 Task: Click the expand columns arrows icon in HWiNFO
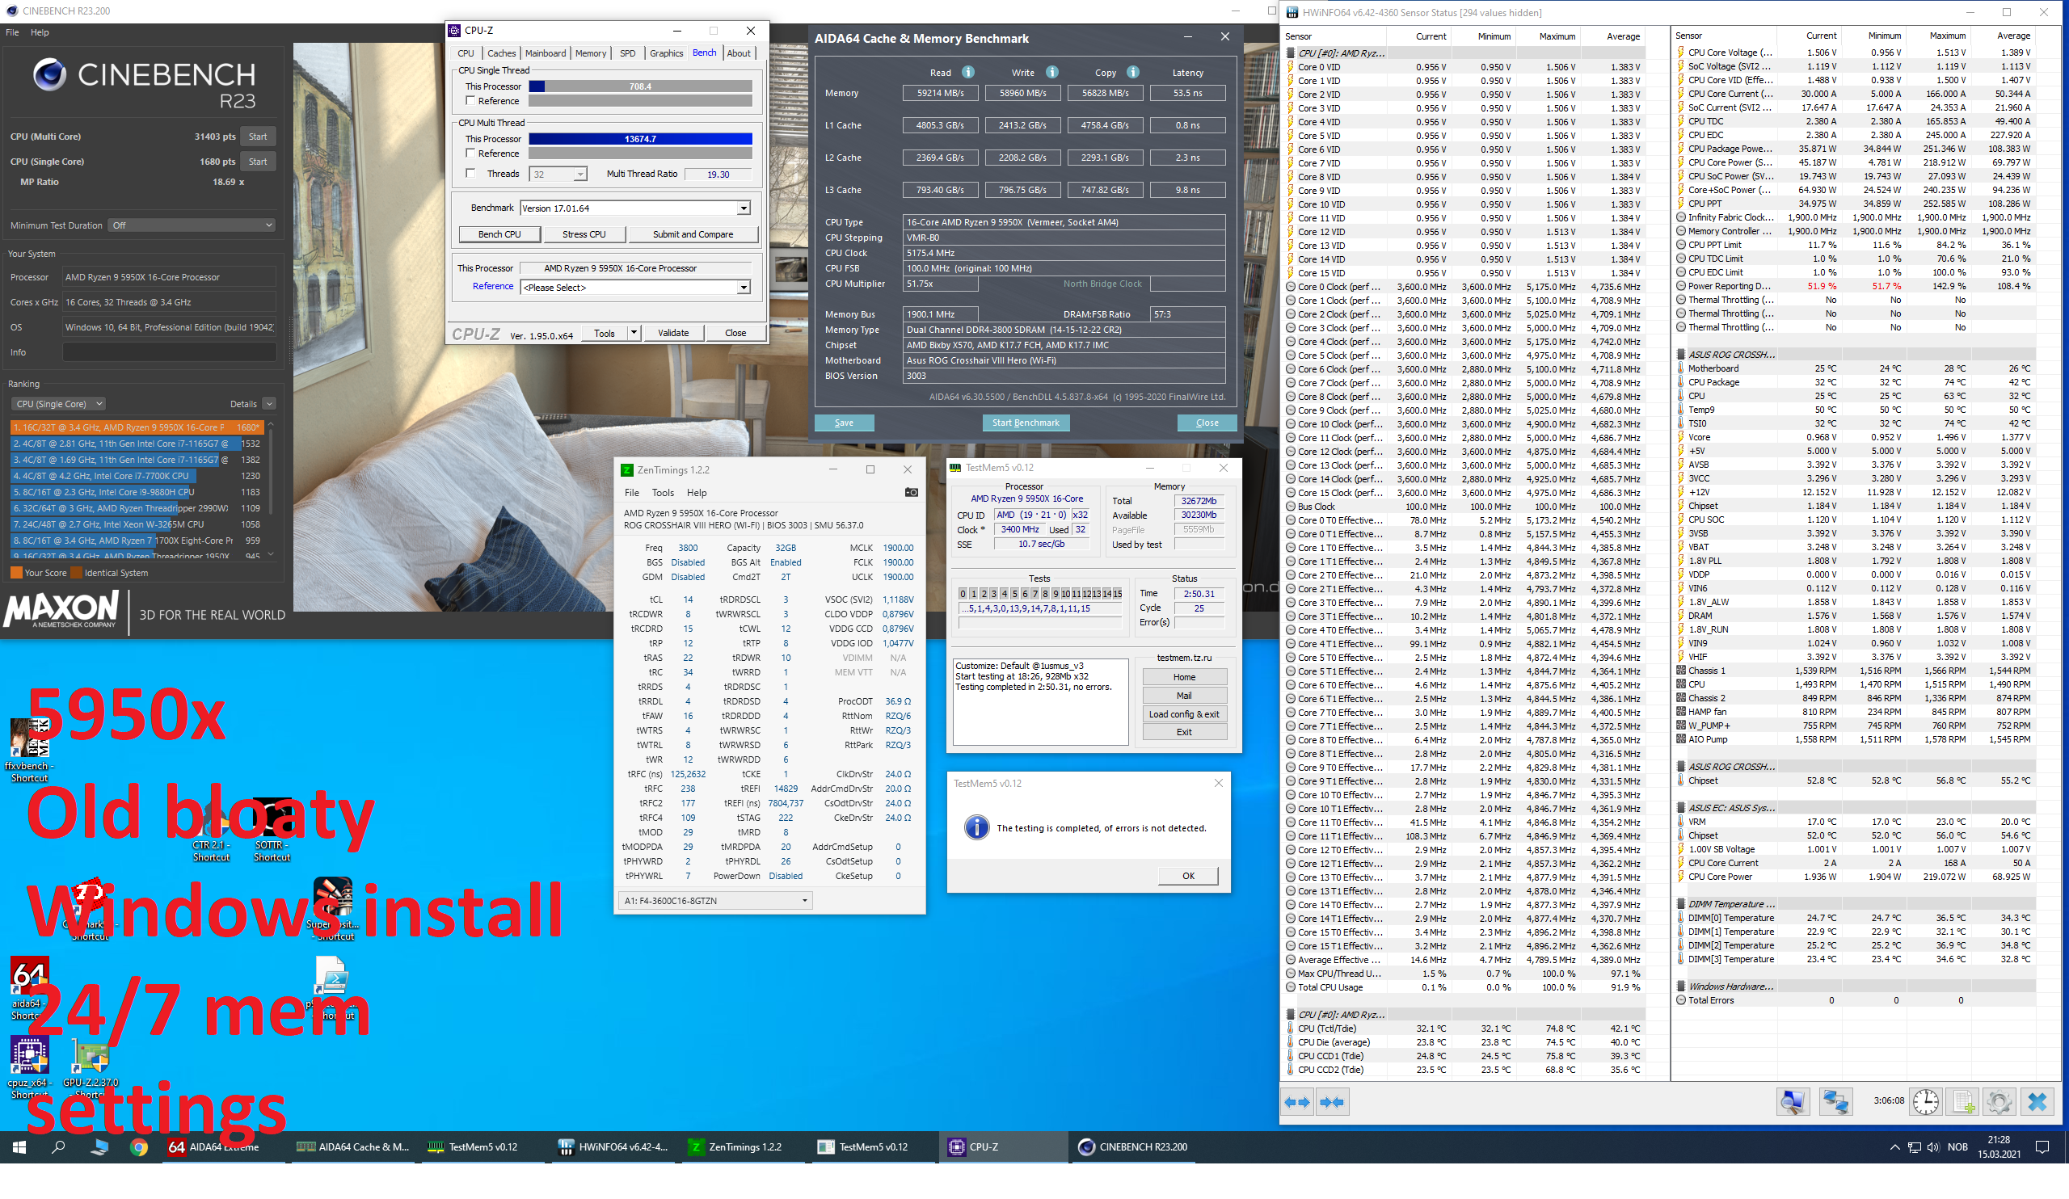(x=1297, y=1102)
